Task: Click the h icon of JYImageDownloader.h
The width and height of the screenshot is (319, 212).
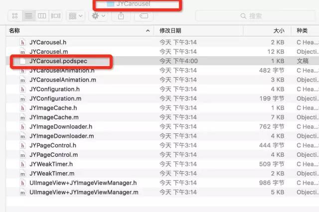Action: click(x=22, y=126)
